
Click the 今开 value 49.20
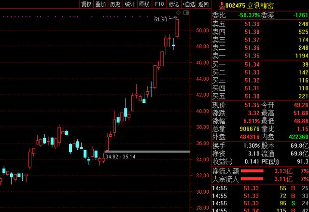(301, 105)
